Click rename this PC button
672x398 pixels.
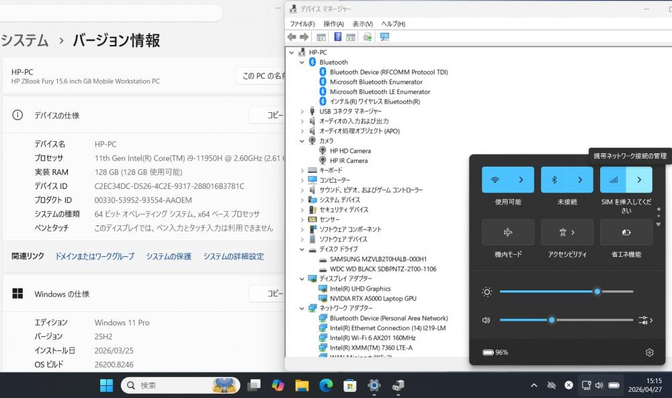tap(261, 76)
